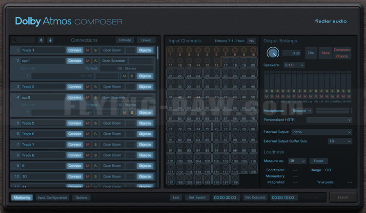Click the inpoint timecode 00:00:00:00 field
The image size is (366, 213).
click(225, 197)
